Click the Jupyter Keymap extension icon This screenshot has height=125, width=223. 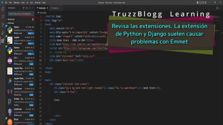10,71
